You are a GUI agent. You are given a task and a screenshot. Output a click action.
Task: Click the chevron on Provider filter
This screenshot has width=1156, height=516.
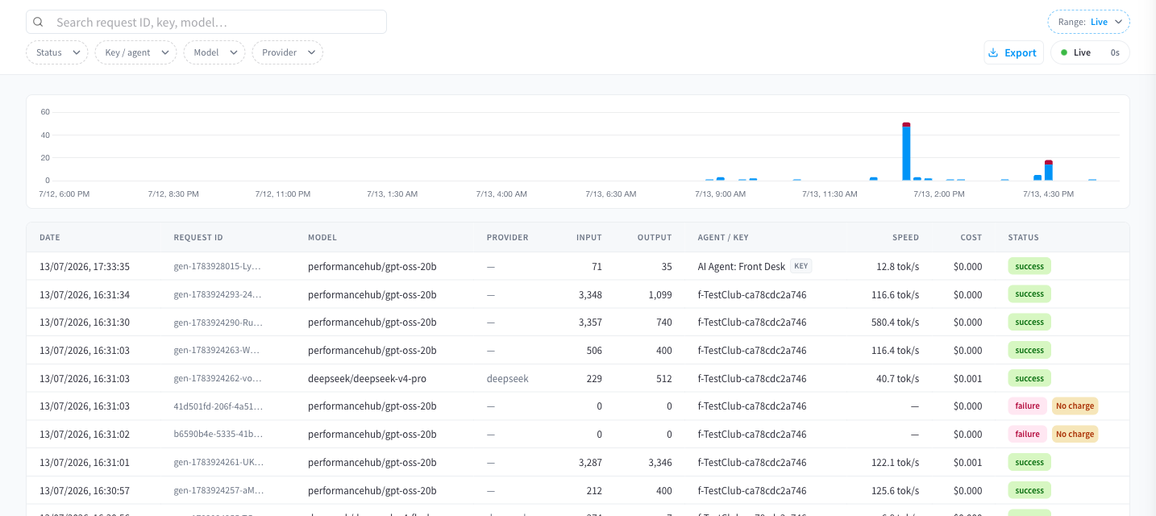click(x=311, y=52)
